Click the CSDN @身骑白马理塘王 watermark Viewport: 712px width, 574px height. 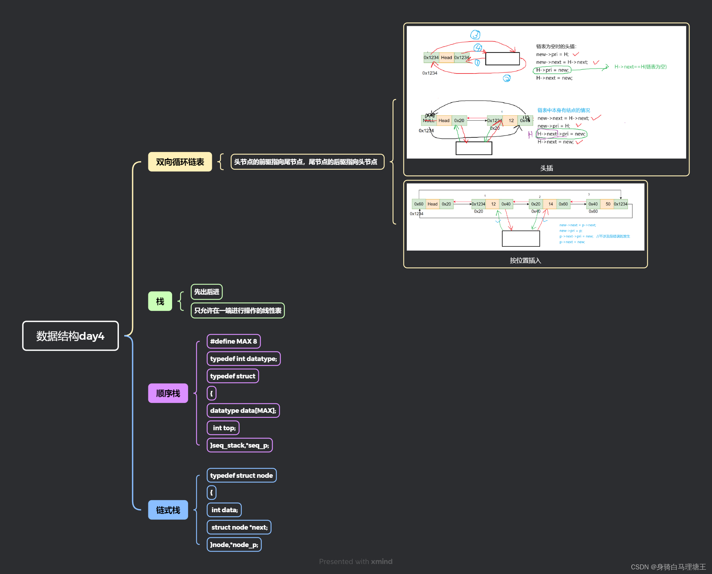tap(668, 567)
